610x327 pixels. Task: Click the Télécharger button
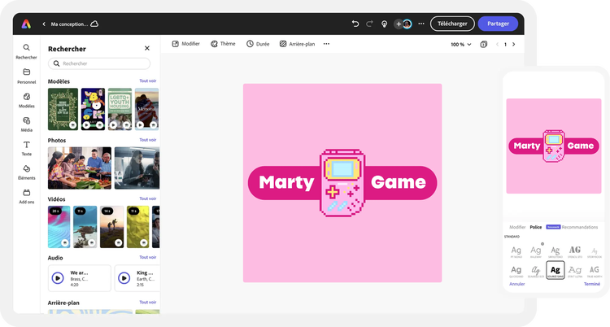pos(452,24)
